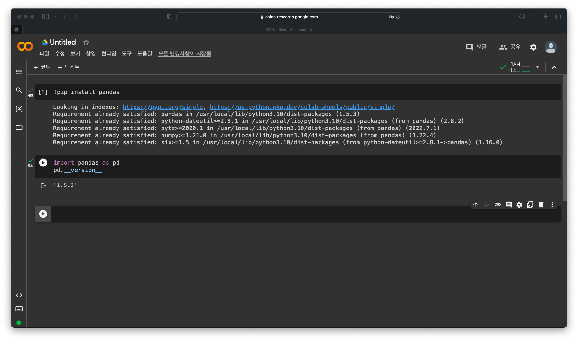Open the variables inspector {x} icon

pyautogui.click(x=19, y=109)
